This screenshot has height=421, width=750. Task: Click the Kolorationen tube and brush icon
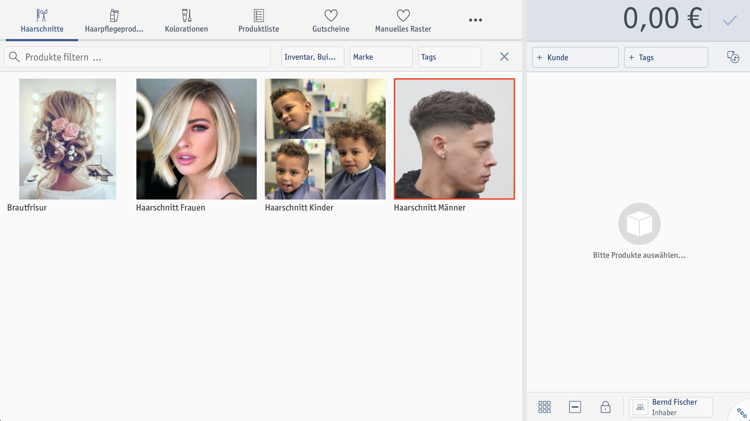(186, 16)
